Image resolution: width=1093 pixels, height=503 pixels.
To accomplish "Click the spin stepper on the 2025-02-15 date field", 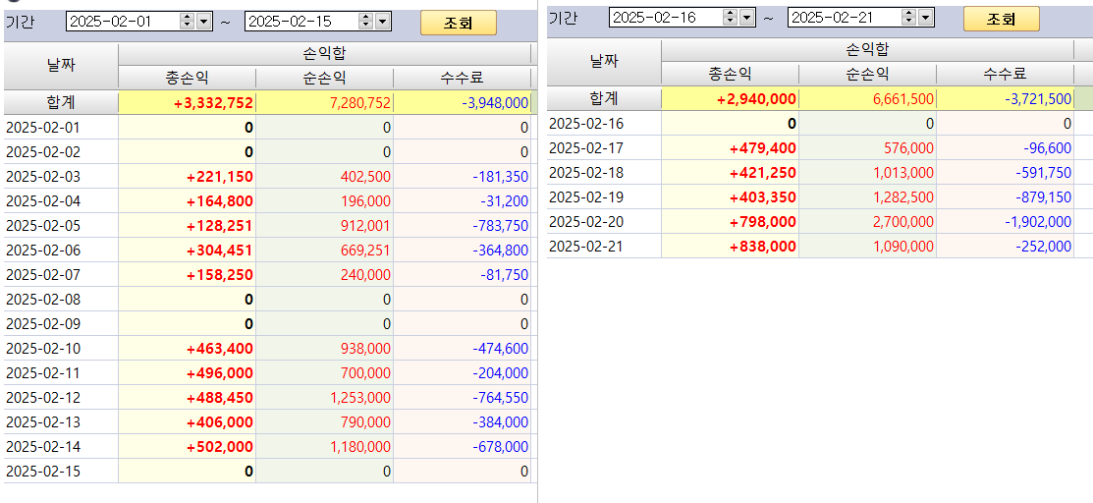I will pos(366,22).
